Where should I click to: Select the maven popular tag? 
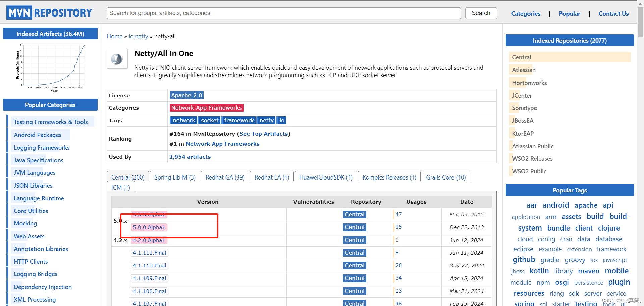[588, 271]
